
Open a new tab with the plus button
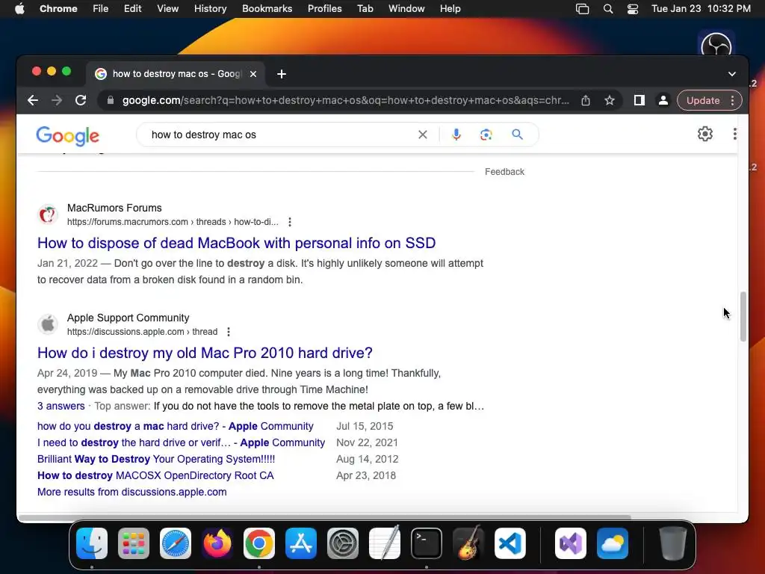282,74
